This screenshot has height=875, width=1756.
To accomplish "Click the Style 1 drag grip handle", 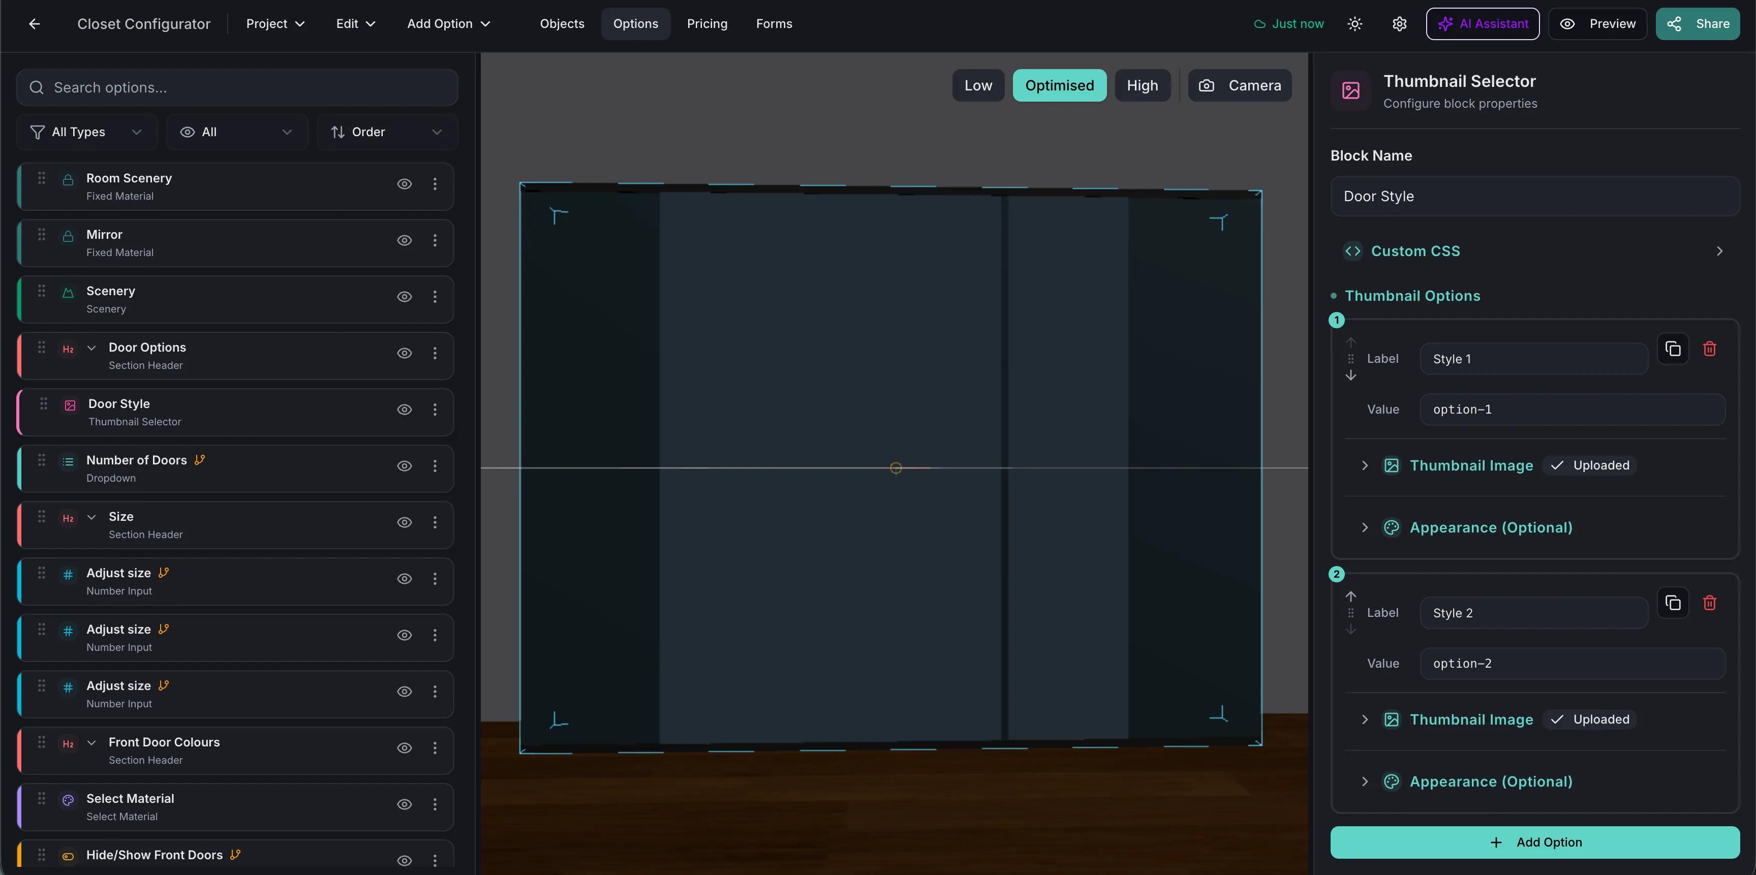I will [x=1350, y=358].
